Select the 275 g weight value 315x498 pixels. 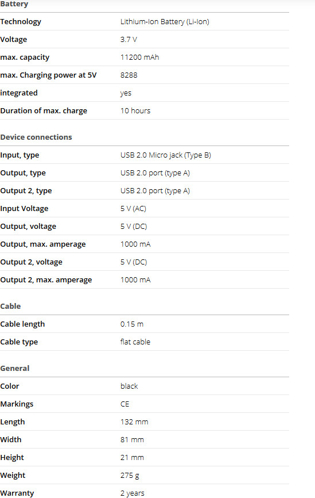click(130, 475)
